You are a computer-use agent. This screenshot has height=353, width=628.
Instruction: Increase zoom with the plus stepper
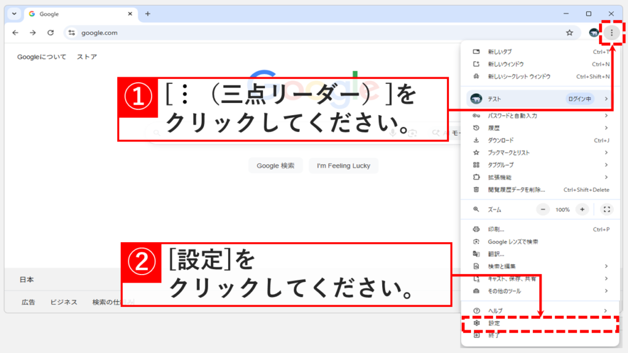pyautogui.click(x=581, y=209)
